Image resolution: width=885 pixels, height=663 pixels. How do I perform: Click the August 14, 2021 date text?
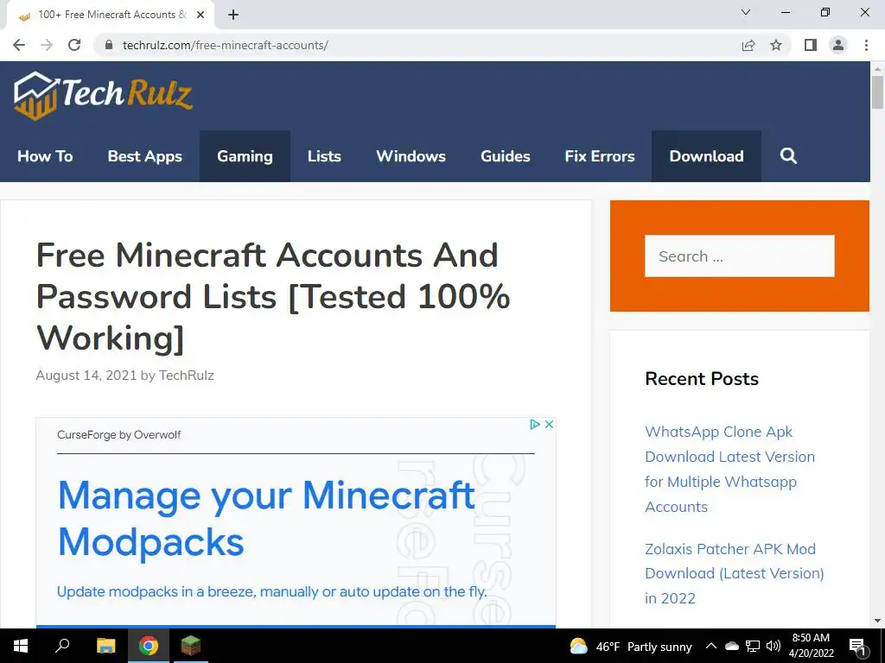[x=86, y=376]
